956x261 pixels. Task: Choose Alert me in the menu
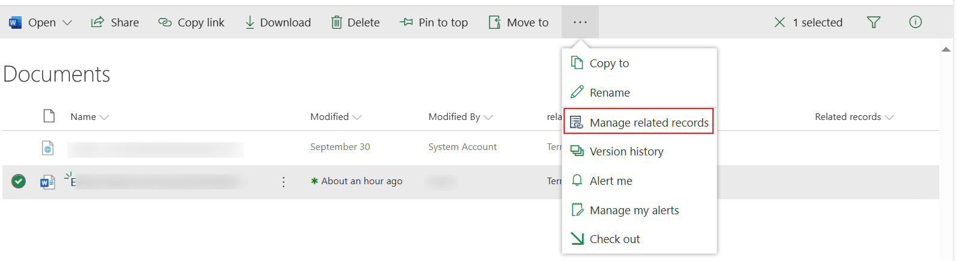(639, 181)
